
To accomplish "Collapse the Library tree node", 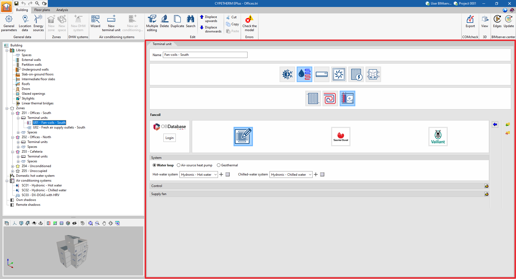I will coord(7,50).
